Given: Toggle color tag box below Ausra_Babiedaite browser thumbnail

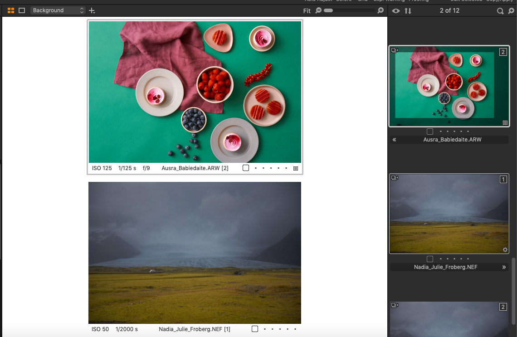Looking at the screenshot, I should pyautogui.click(x=430, y=132).
